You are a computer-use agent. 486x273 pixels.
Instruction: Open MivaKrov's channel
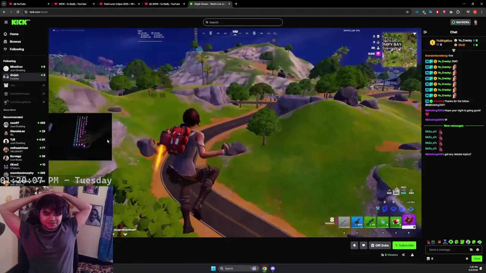24,68
